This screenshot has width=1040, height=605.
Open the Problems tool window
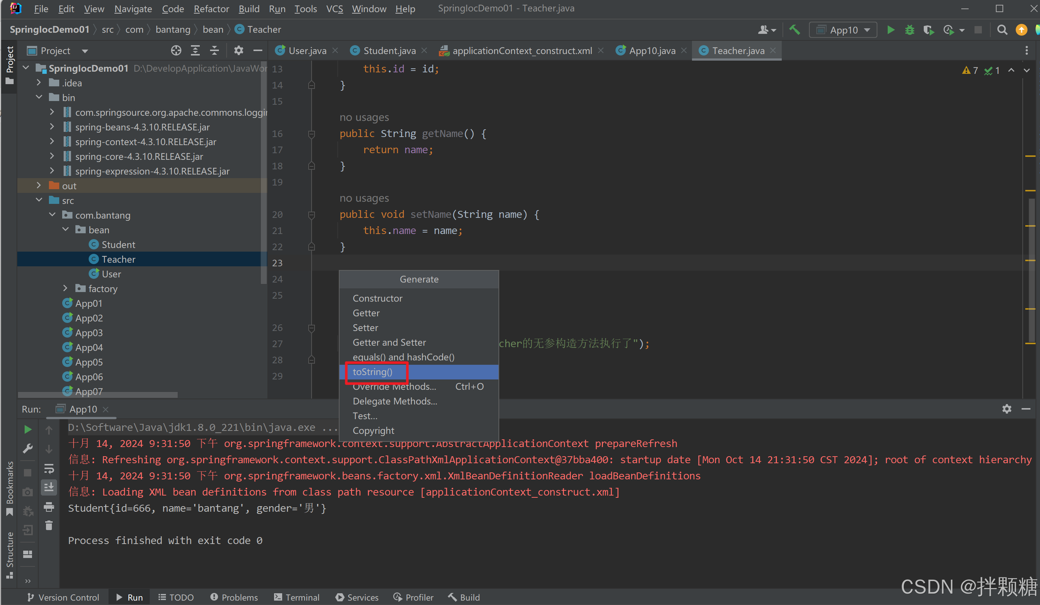(234, 597)
